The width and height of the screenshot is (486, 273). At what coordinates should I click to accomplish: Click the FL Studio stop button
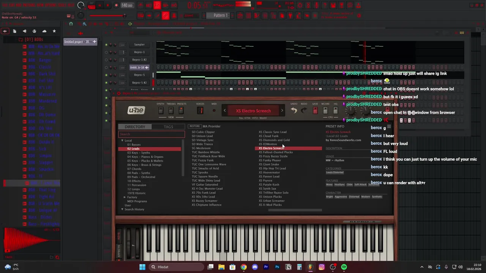[107, 5]
